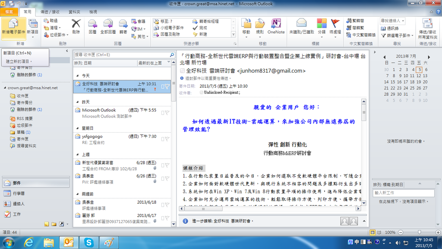This screenshot has width=442, height=249.
Task: Go to next month in the calendar
Action: (429, 57)
